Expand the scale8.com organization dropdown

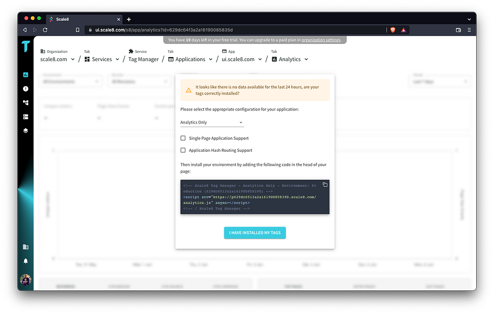point(73,59)
